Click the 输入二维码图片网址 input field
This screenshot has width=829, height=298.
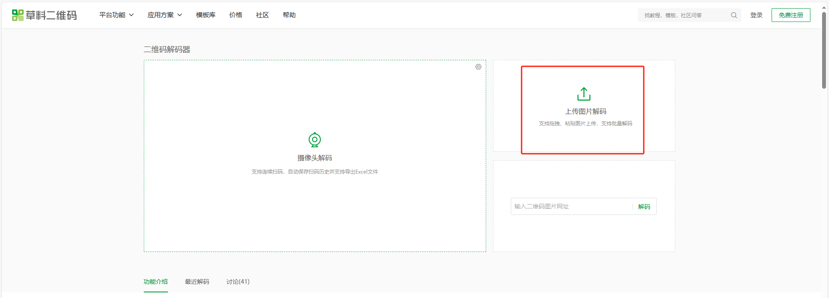pos(572,206)
